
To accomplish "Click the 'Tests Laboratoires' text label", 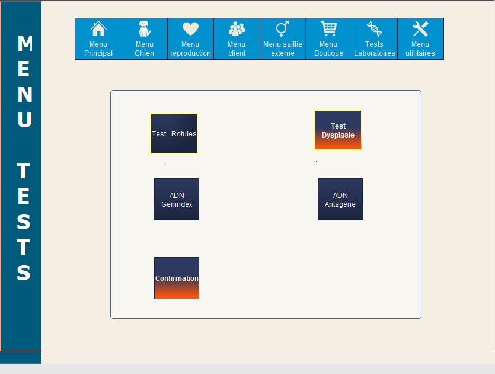I will [x=374, y=49].
